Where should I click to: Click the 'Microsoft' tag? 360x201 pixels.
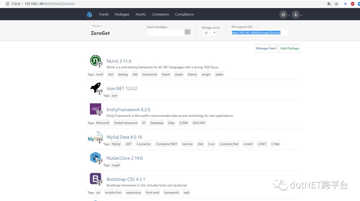pyautogui.click(x=103, y=123)
